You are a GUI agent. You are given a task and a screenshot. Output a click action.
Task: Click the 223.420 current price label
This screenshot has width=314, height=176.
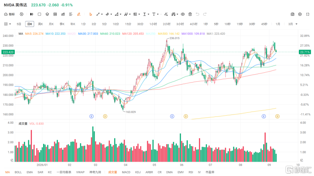8,52
